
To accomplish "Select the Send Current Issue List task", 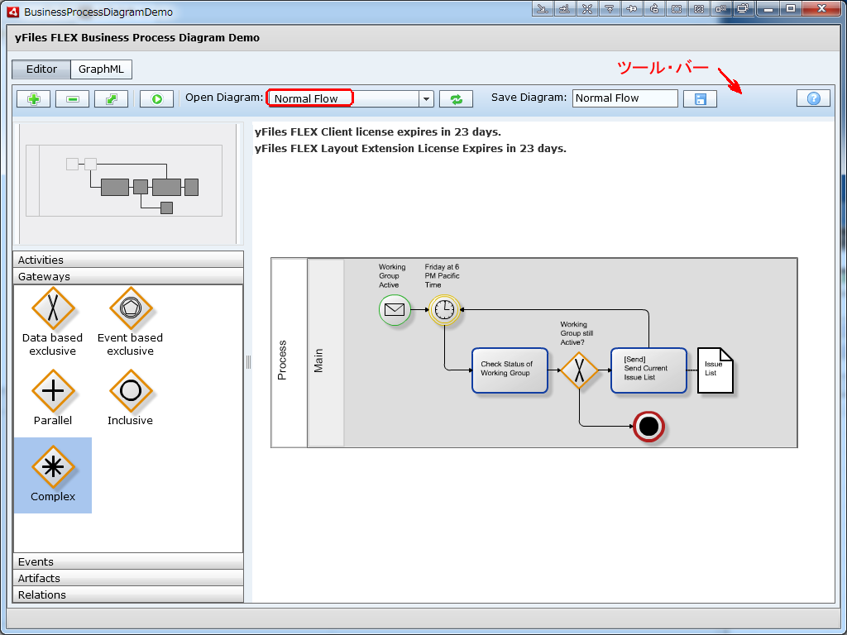I will (x=648, y=370).
